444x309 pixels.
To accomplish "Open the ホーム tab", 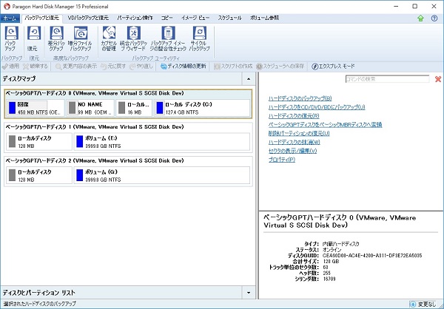I will point(10,18).
